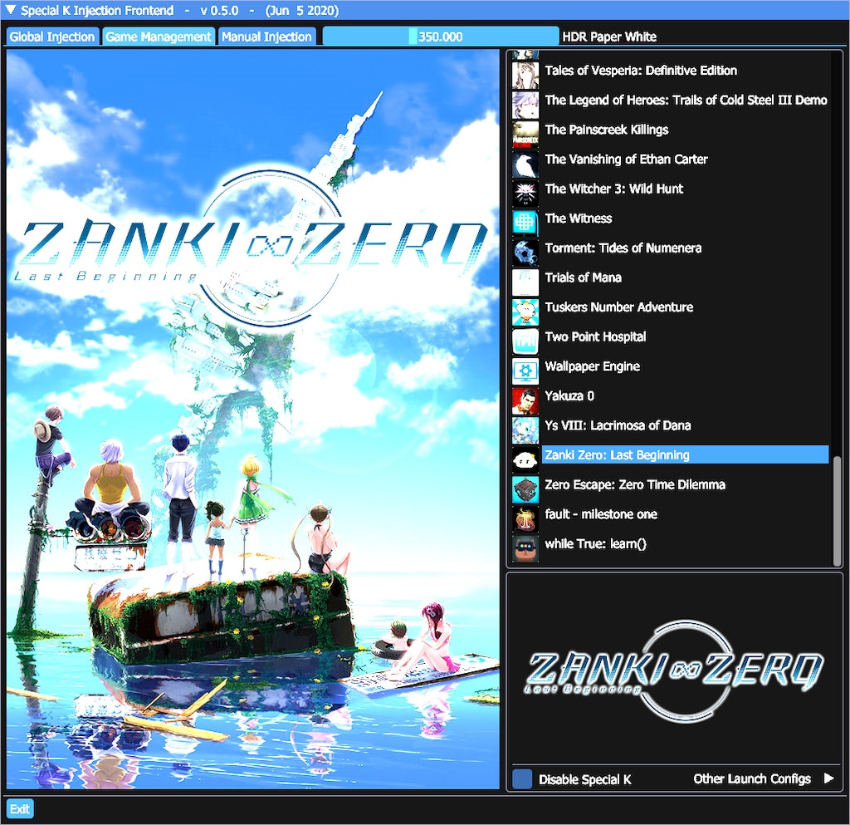Open the Manual Injection tab
Viewport: 850px width, 825px height.
click(x=266, y=37)
